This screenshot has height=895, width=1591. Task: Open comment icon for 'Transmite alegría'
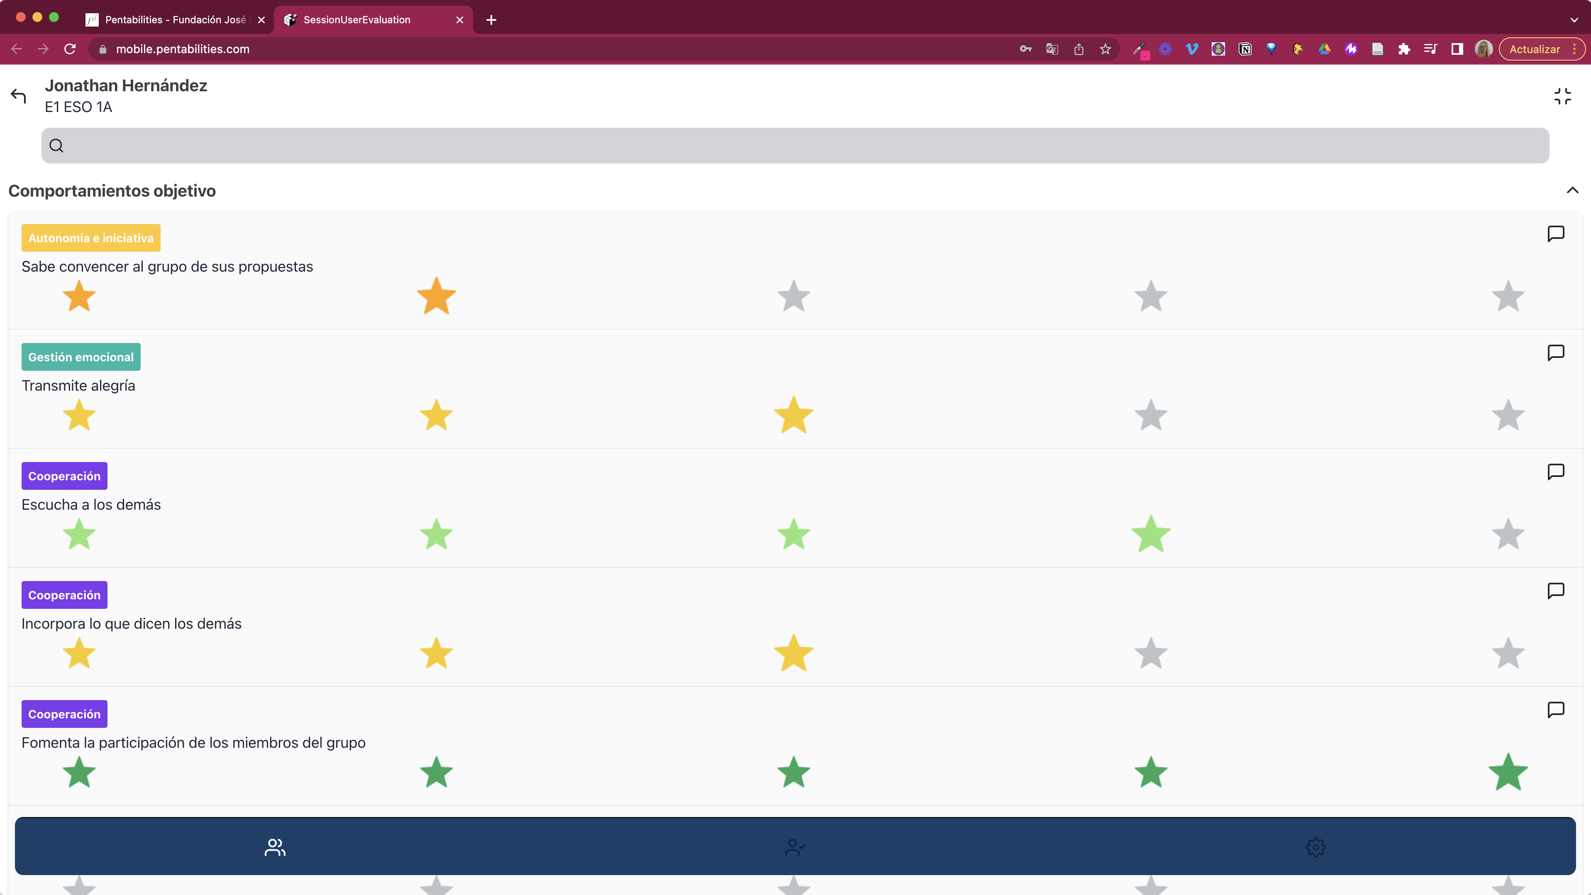pos(1555,353)
